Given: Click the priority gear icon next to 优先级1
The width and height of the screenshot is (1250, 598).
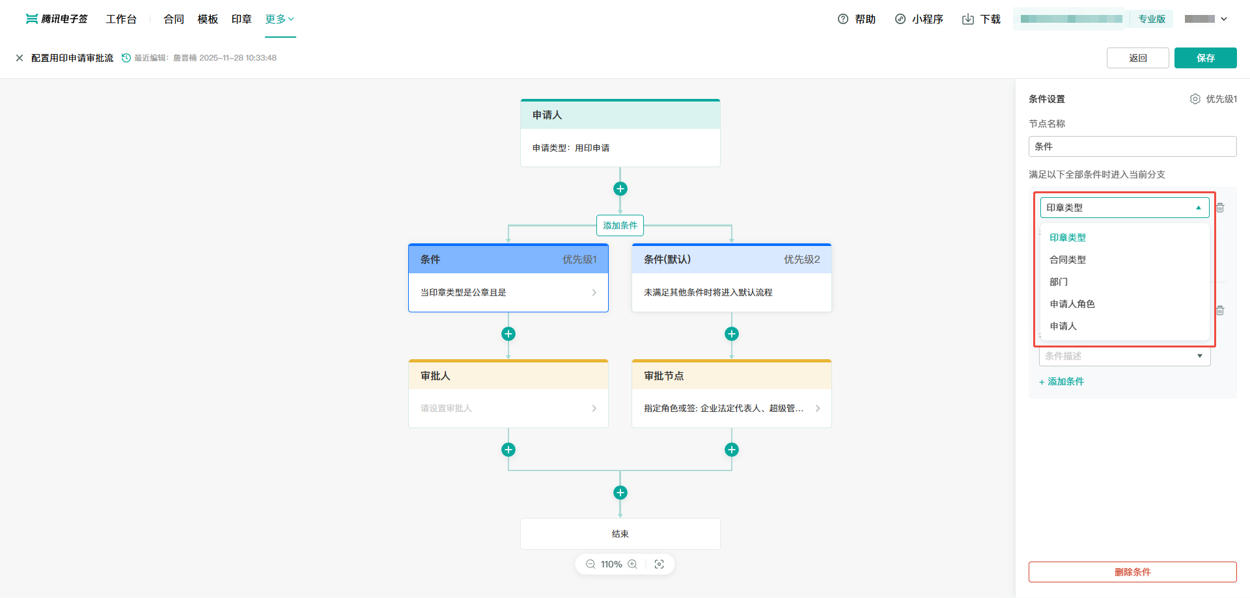Looking at the screenshot, I should pos(1195,99).
